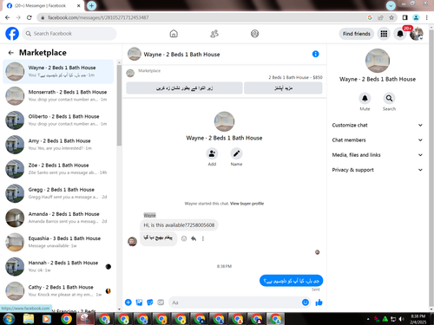
Task: Open Chrome three-dot menu
Action: pos(426,17)
